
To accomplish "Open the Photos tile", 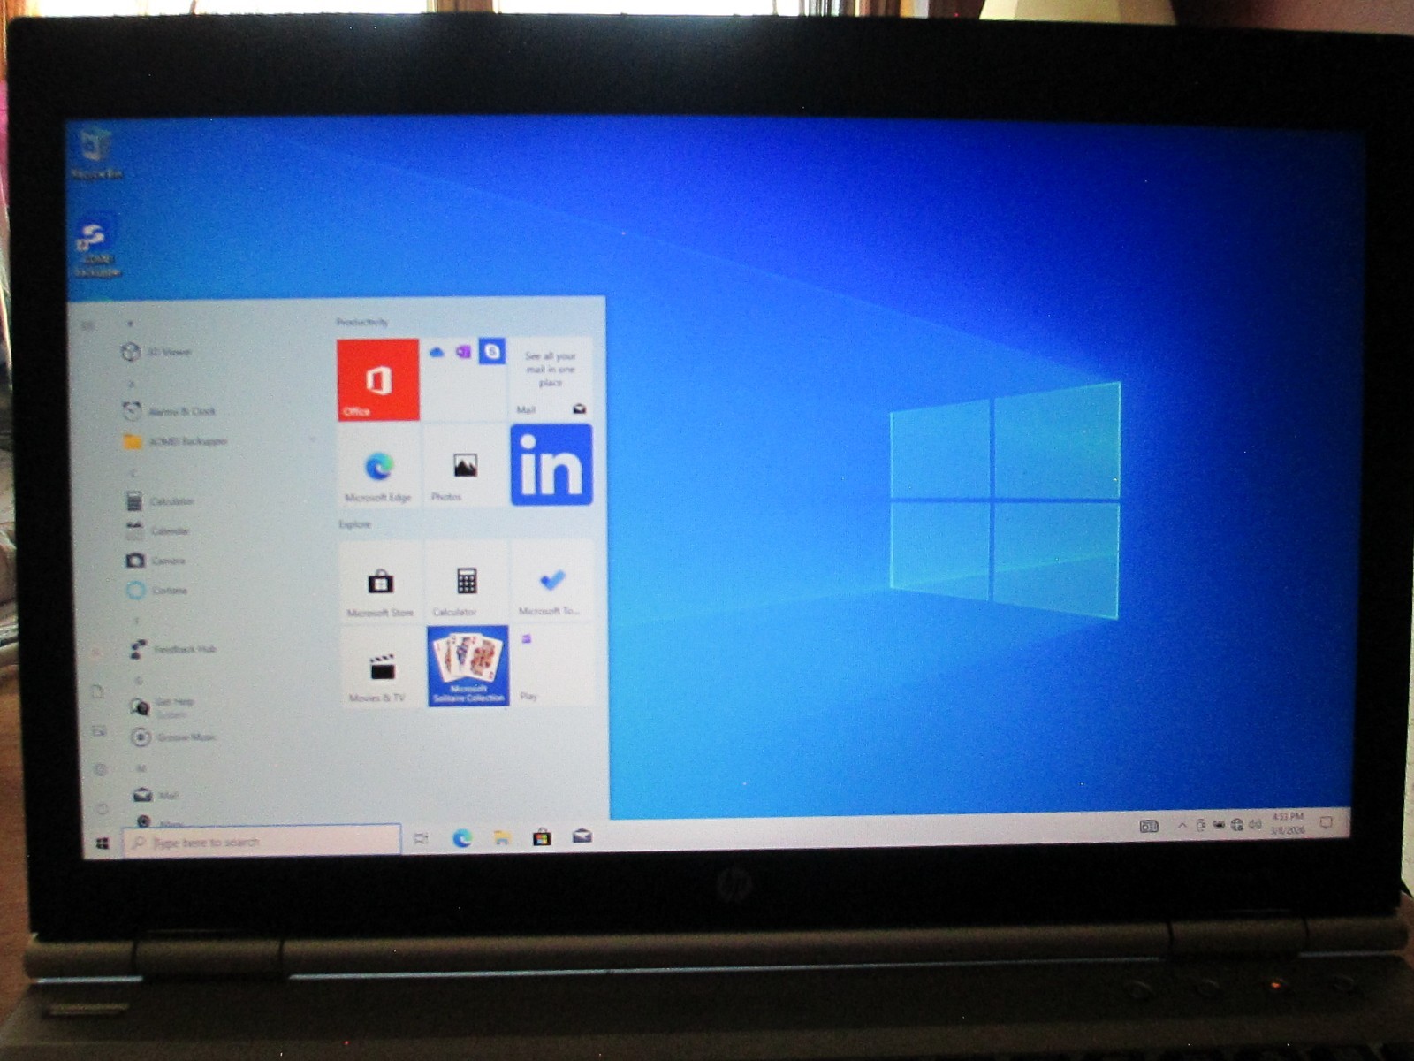I will pos(465,466).
